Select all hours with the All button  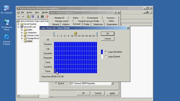click(x=48, y=40)
